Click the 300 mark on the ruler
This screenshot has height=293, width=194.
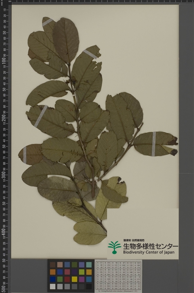(4, 174)
